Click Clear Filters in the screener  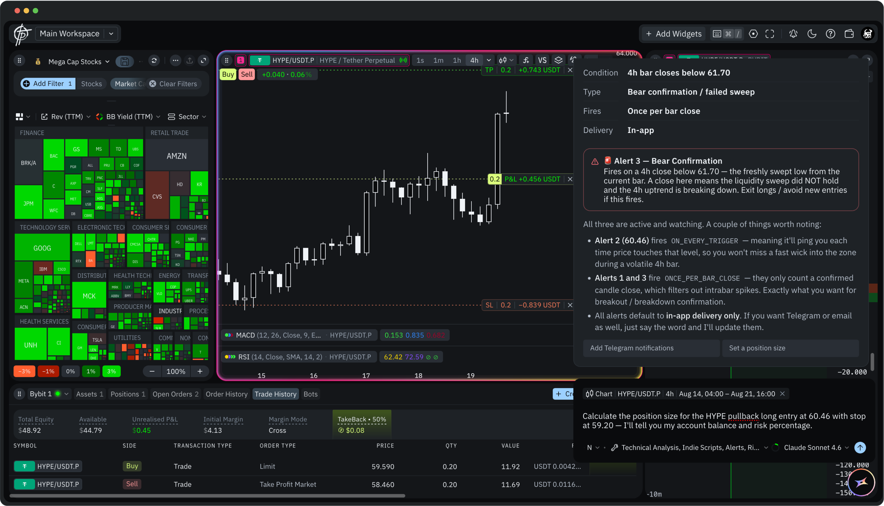(173, 84)
